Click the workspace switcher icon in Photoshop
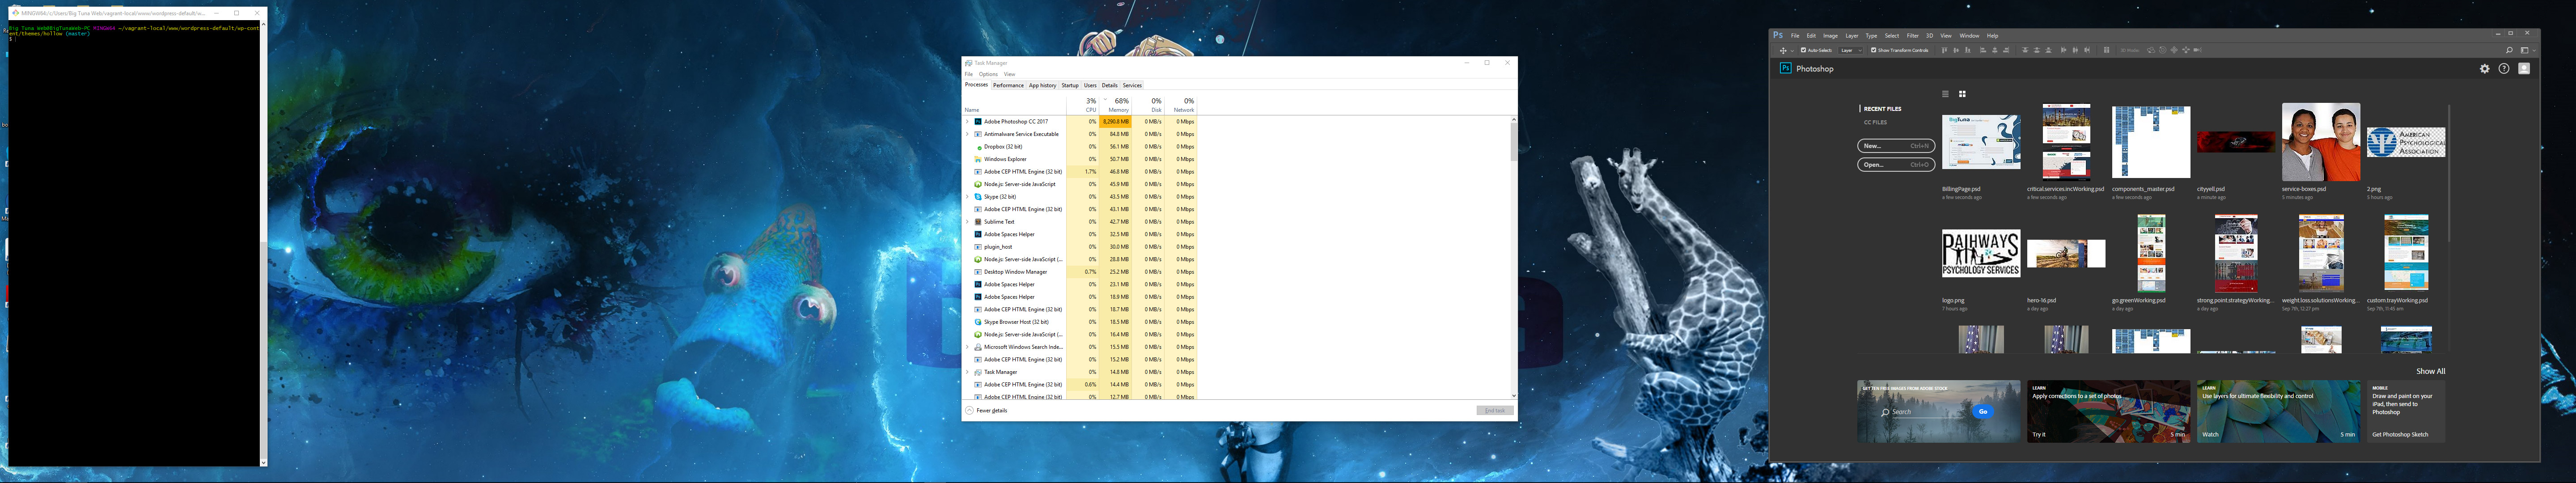Screen dimensions: 2576x483 point(2524,50)
